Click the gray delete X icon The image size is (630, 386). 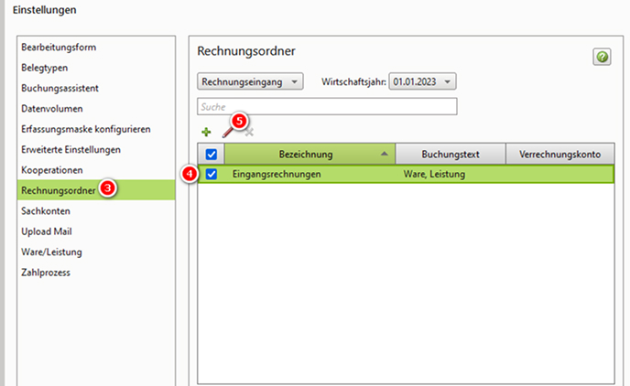pos(248,133)
